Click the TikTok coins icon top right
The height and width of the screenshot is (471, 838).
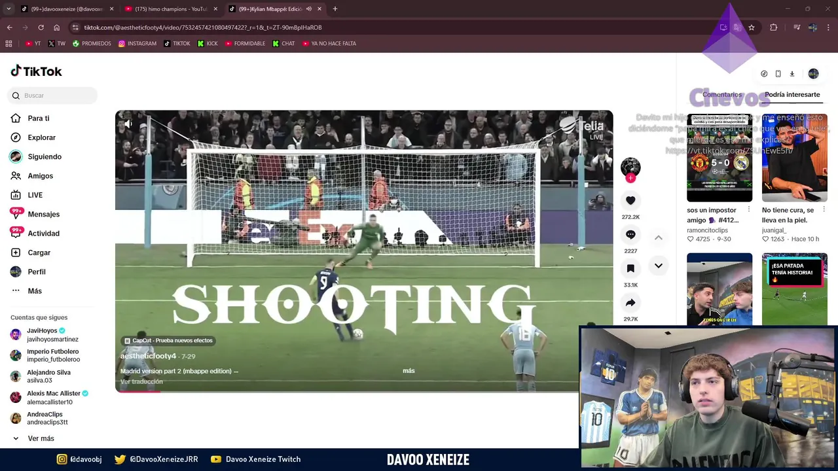pyautogui.click(x=764, y=74)
